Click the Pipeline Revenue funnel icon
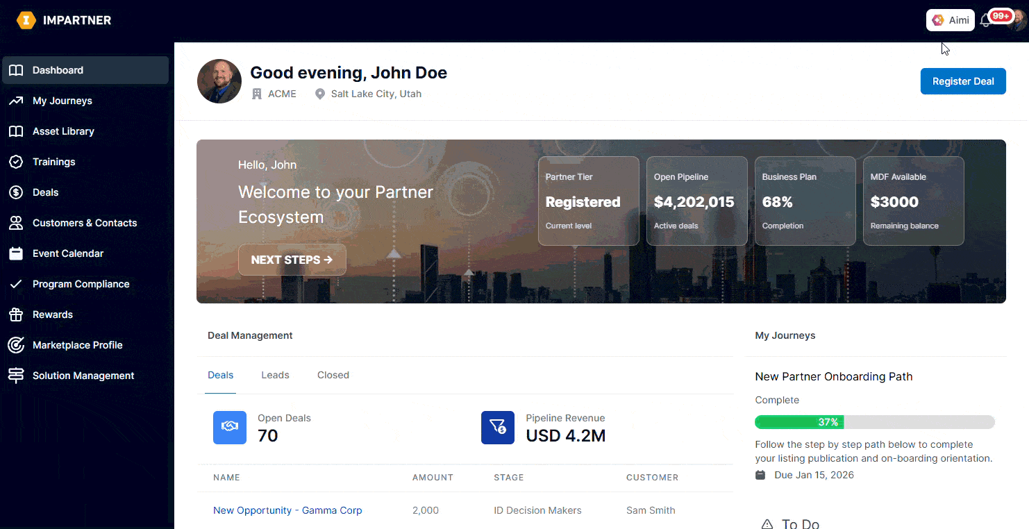This screenshot has width=1029, height=529. [498, 428]
